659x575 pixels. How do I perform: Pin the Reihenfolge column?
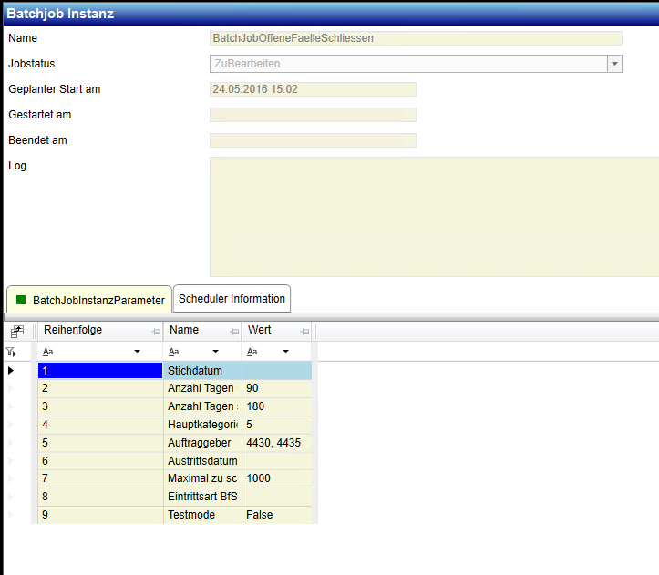(x=155, y=332)
